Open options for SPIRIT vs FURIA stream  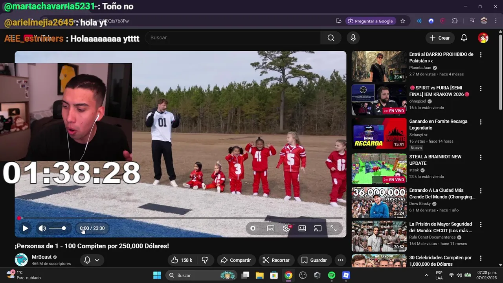point(481,88)
